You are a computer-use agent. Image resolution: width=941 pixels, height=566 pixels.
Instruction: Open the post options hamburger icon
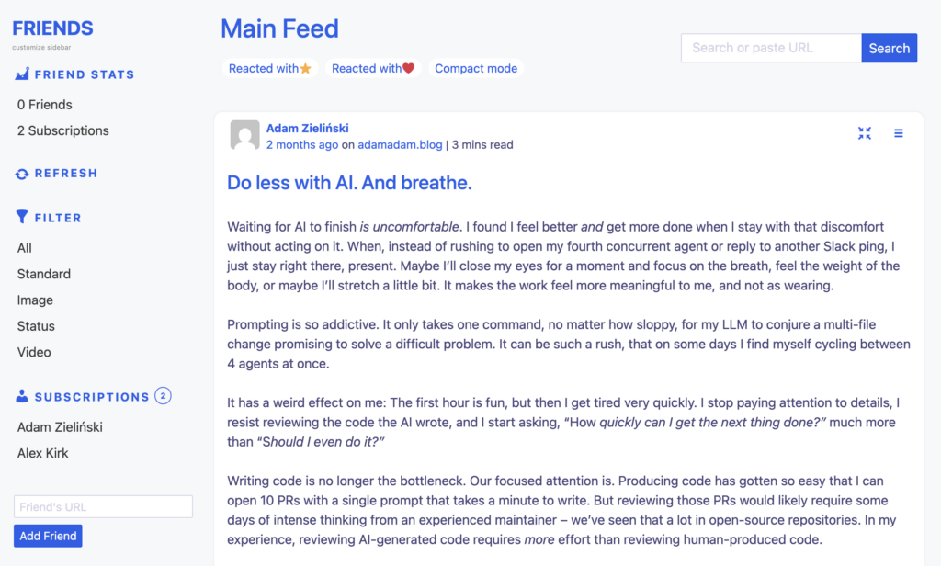coord(898,132)
